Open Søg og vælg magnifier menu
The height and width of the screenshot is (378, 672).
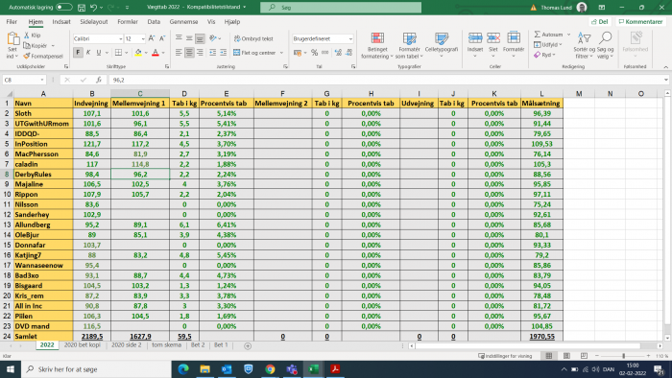605,45
